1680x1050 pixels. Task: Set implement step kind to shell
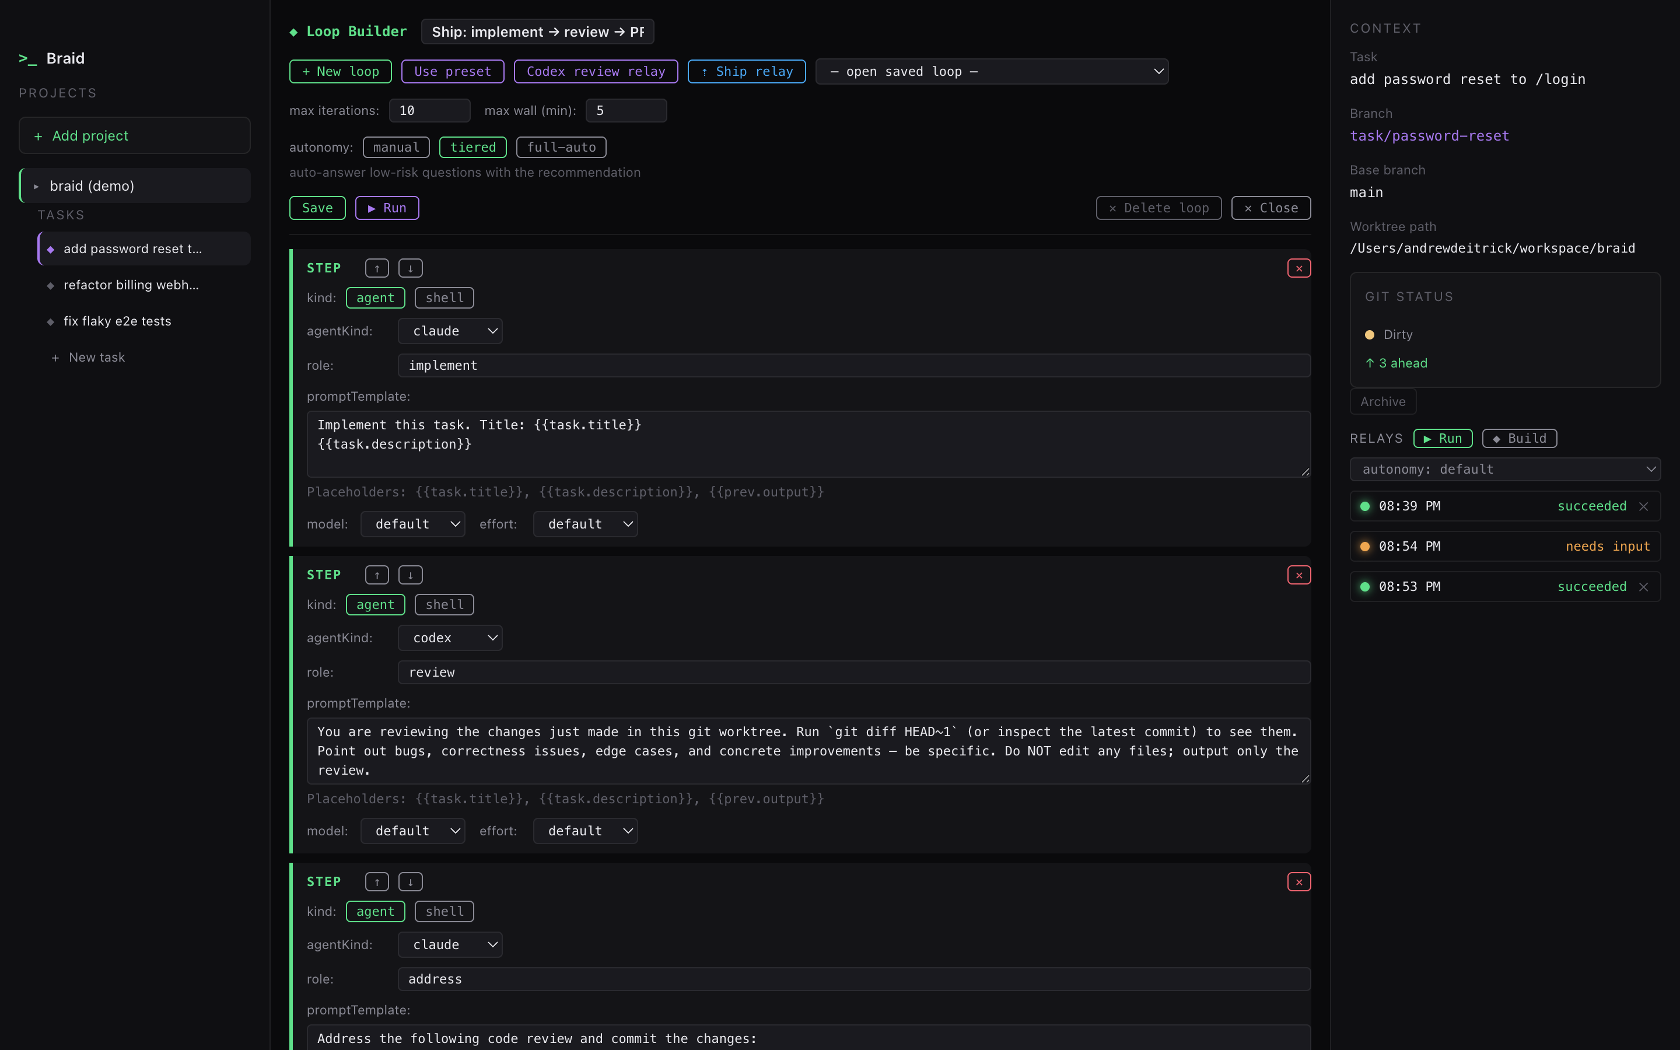pos(444,298)
